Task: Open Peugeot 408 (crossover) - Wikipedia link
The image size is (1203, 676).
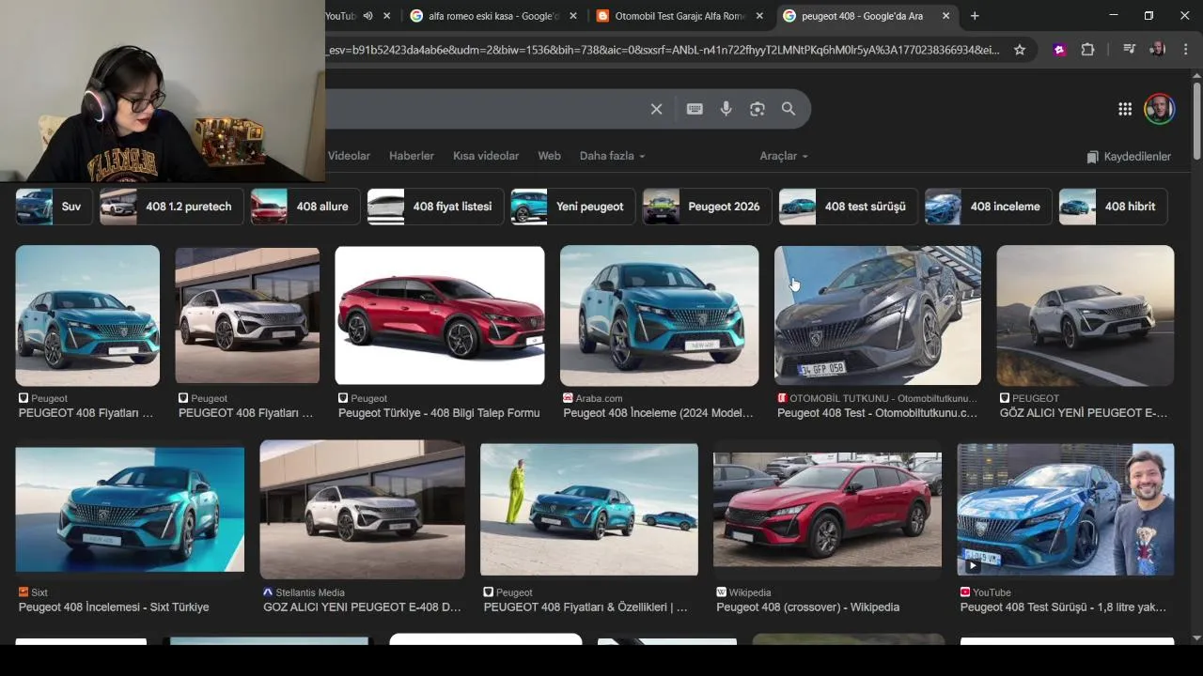Action: pyautogui.click(x=807, y=607)
